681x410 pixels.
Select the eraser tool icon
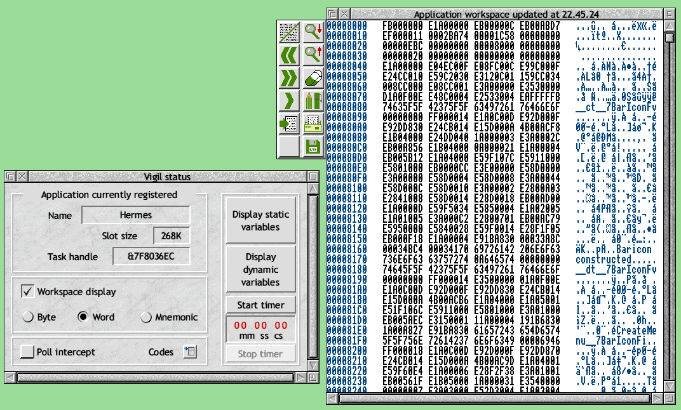pos(313,77)
